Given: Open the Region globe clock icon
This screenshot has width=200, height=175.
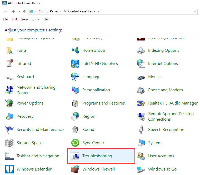Looking at the screenshot, I should click(x=75, y=116).
